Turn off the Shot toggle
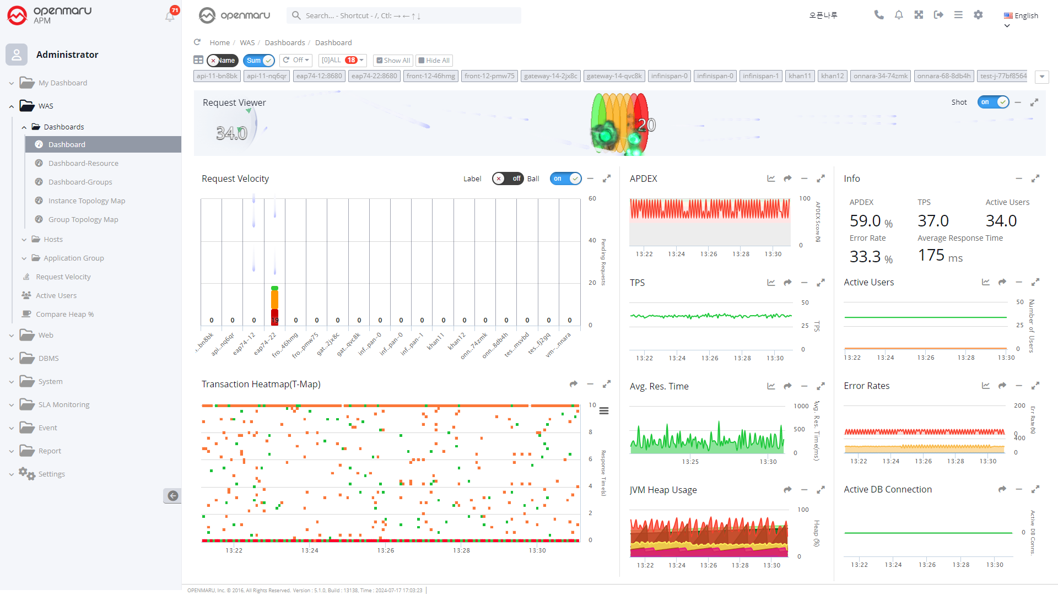Screen dimensions: 1058x595 click(993, 102)
